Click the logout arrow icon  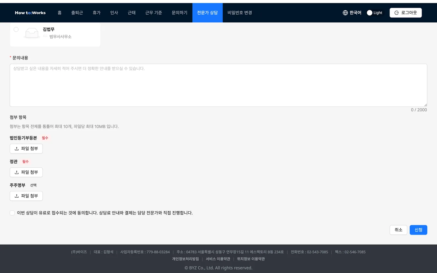coord(397,13)
